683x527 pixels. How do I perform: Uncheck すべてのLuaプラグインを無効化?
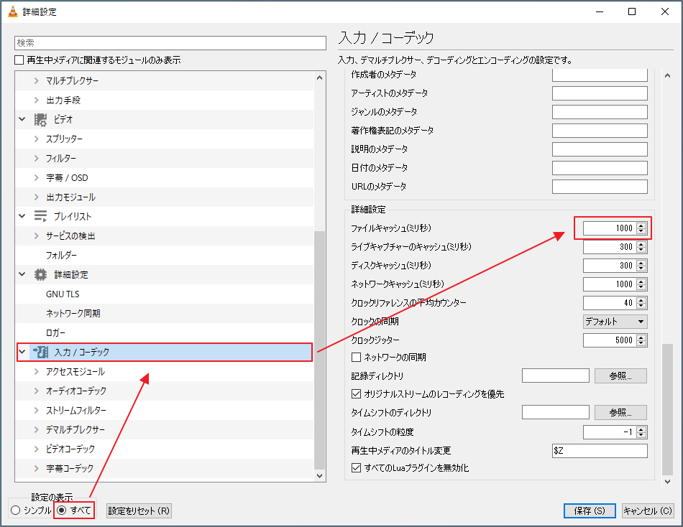pos(355,467)
